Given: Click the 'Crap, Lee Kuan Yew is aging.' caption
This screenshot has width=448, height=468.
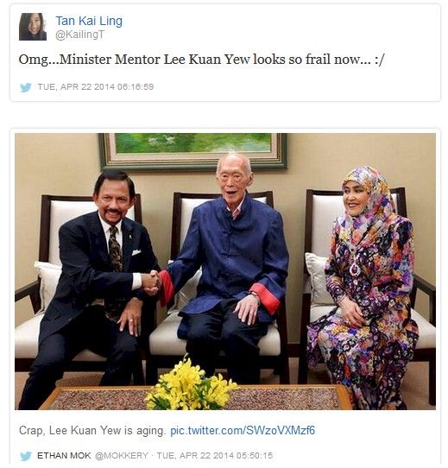Looking at the screenshot, I should (x=91, y=431).
